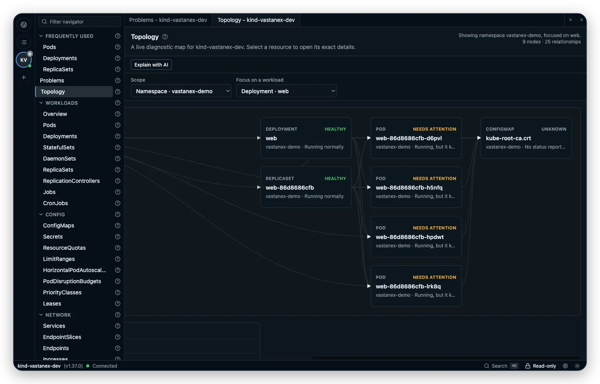Open the help icon beside DaemonSets
The image size is (600, 384).
[x=118, y=159]
